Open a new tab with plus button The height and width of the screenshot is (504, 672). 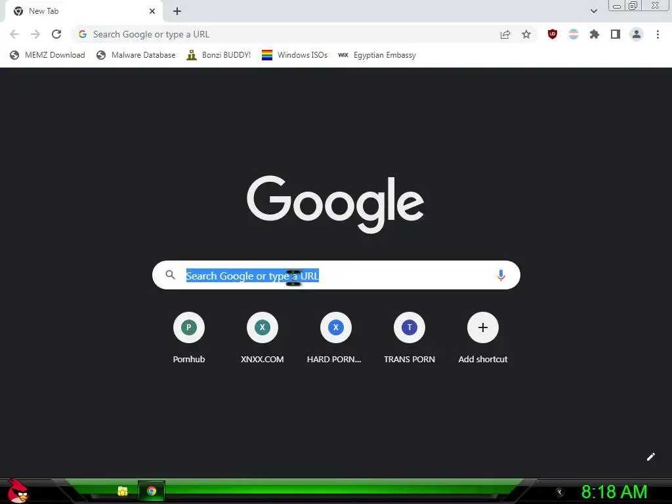coord(177,11)
